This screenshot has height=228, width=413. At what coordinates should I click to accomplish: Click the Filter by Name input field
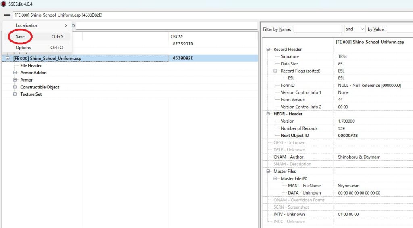tap(317, 29)
